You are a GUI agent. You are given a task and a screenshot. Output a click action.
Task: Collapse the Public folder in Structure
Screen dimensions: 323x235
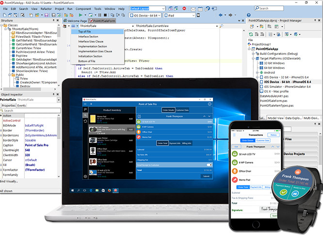click(x=9, y=75)
